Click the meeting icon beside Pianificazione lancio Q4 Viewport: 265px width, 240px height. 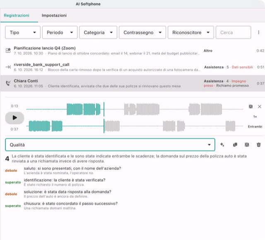[8, 50]
